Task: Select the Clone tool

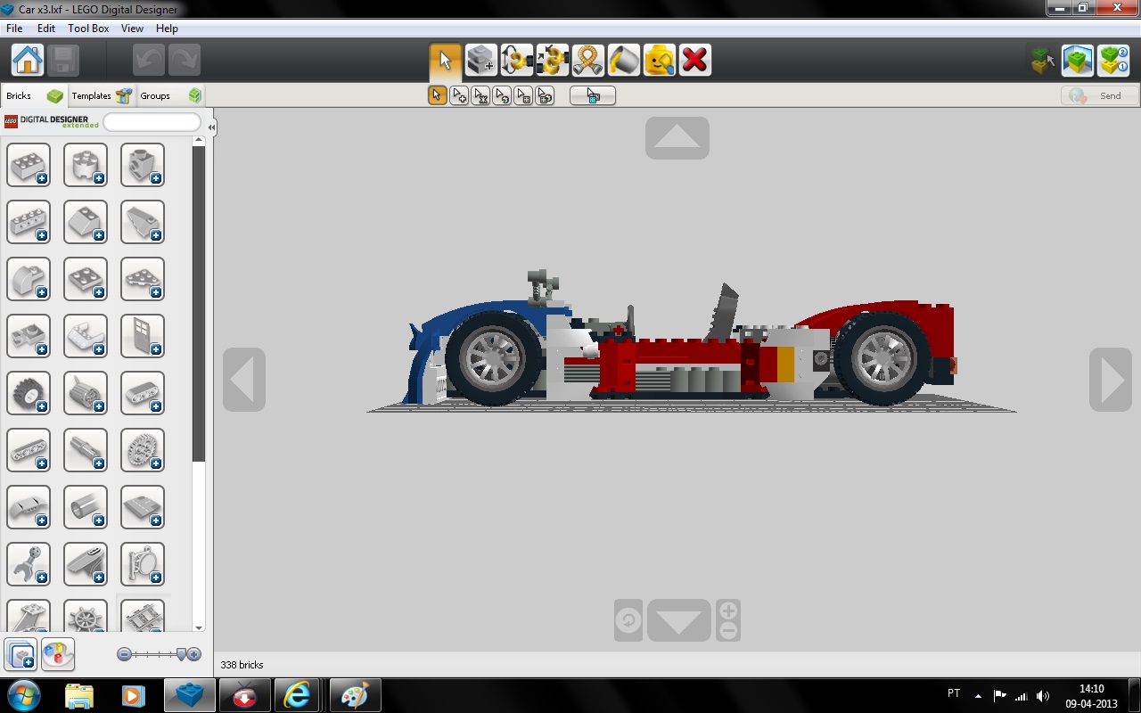Action: (x=481, y=60)
